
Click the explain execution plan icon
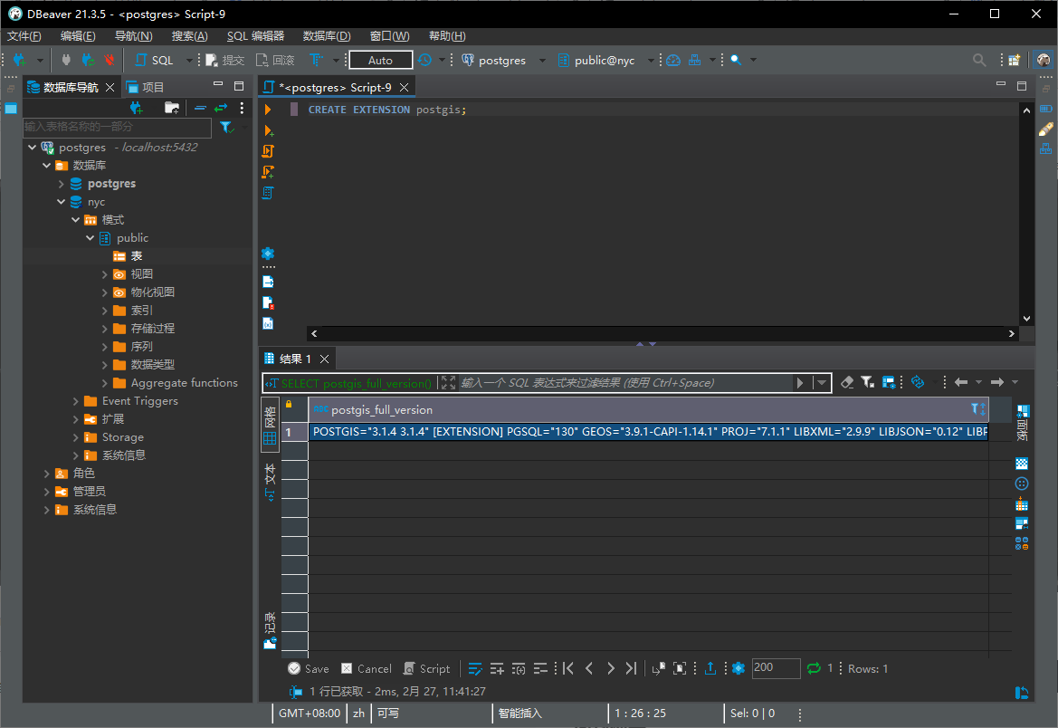(x=268, y=193)
